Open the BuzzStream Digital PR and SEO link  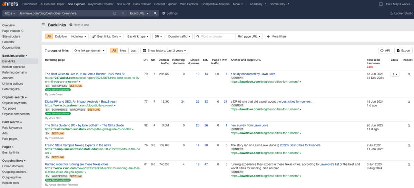click(x=81, y=102)
